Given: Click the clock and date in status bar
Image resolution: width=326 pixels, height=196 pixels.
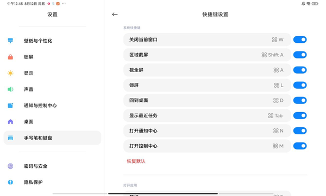Looking at the screenshot, I should click(26, 4).
